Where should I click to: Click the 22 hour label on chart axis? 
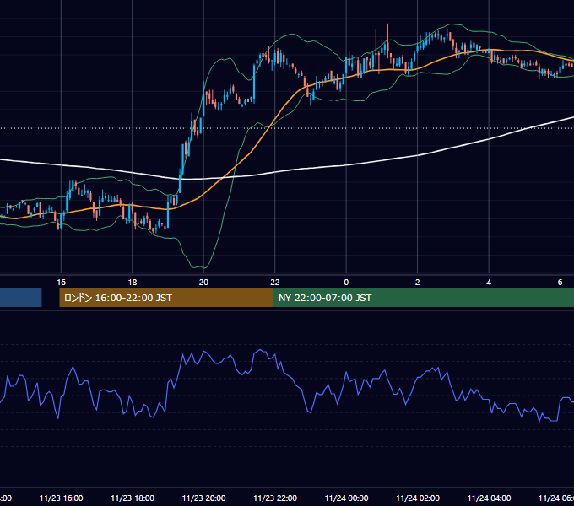[275, 282]
